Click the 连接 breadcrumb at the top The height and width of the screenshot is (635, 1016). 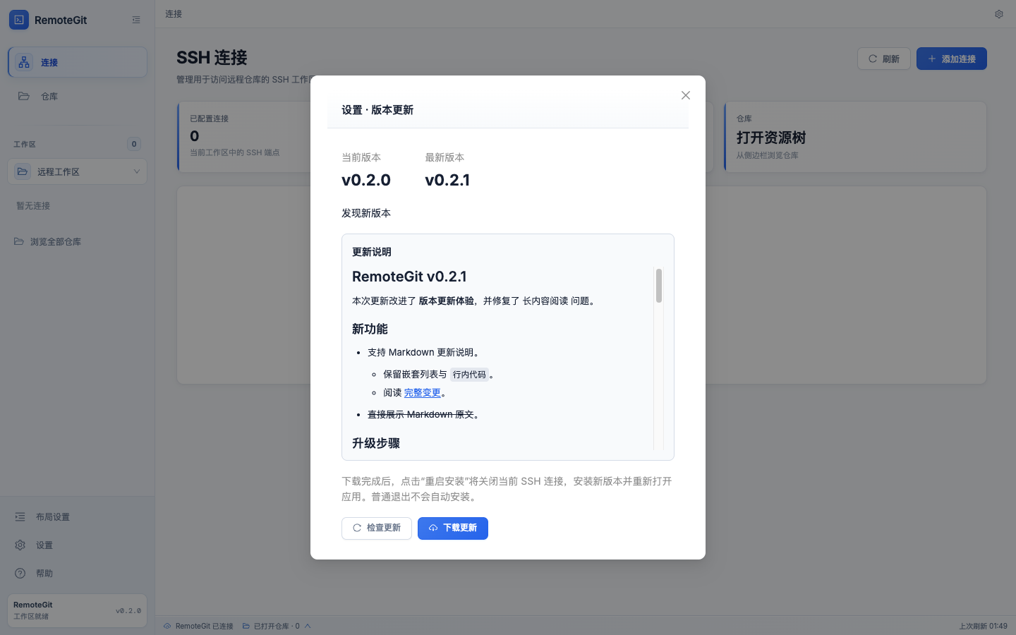pyautogui.click(x=174, y=14)
